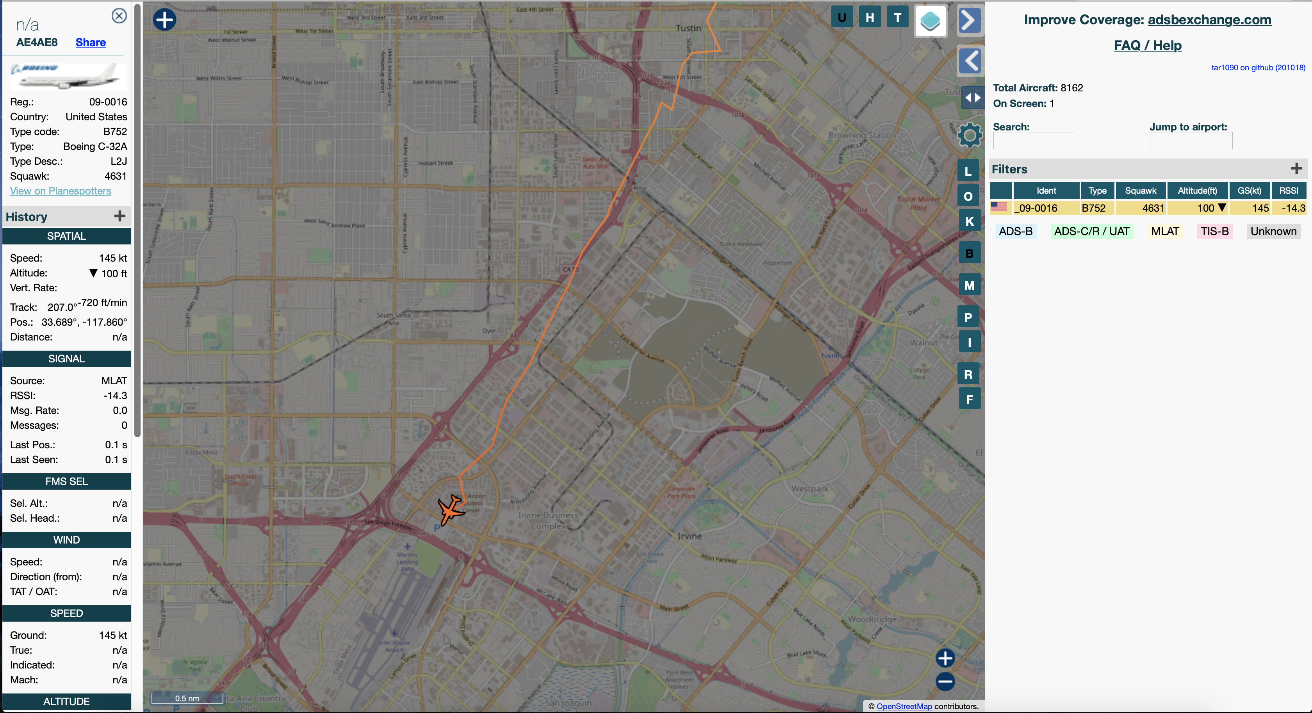Click the Total Aircraft: 8162 text
This screenshot has width=1312, height=713.
(x=1038, y=87)
